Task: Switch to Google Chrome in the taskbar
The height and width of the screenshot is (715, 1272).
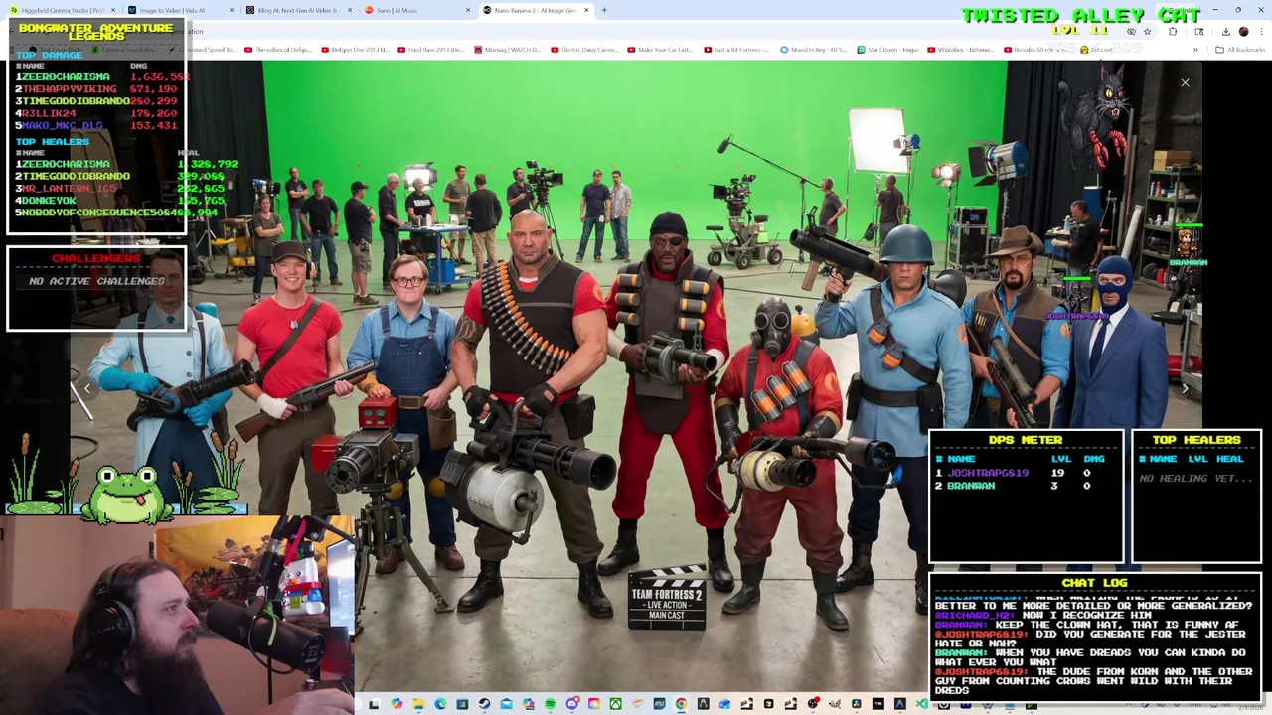Action: pyautogui.click(x=681, y=704)
